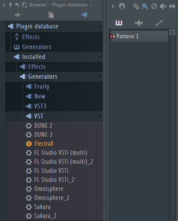
Task: Click Installed folder speaker icon
Action: pyautogui.click(x=17, y=57)
